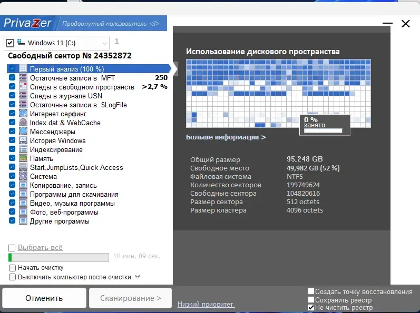This screenshot has height=313, width=420.
Task: Minimize the PrivaZer window
Action: (387, 23)
